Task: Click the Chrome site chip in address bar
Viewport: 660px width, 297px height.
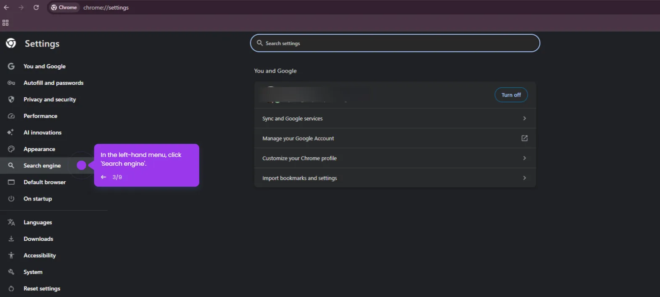Action: (x=64, y=8)
